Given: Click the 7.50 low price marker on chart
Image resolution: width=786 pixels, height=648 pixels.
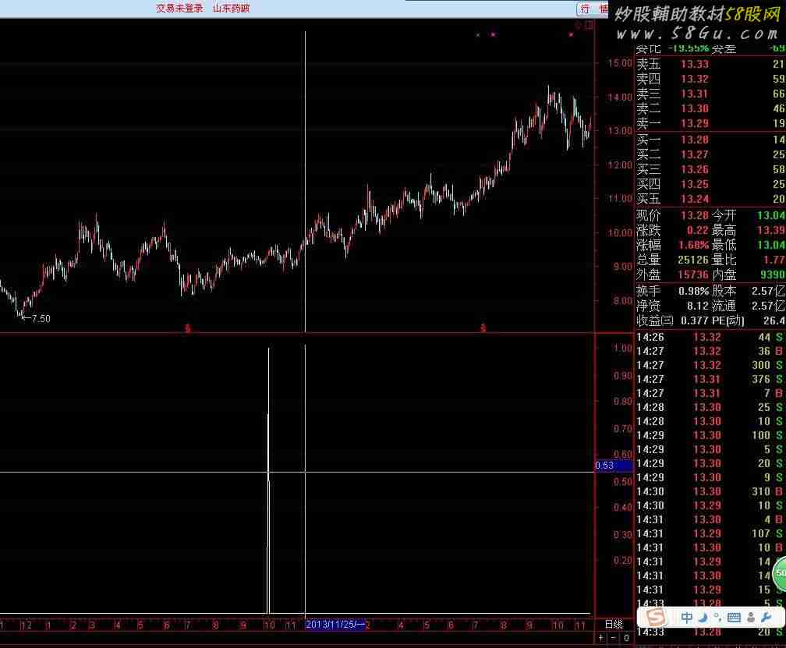Looking at the screenshot, I should point(39,318).
